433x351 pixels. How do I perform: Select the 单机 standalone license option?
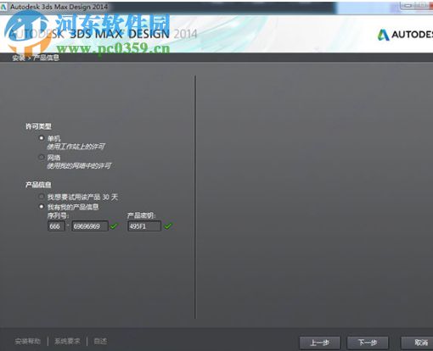pos(42,138)
